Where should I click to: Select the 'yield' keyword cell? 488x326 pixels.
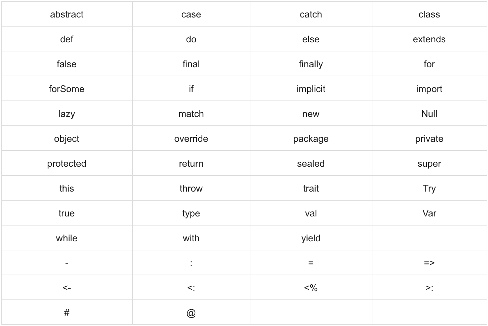[x=311, y=238]
